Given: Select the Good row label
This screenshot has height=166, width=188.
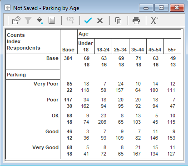Looking at the screenshot, I should pyautogui.click(x=52, y=131).
